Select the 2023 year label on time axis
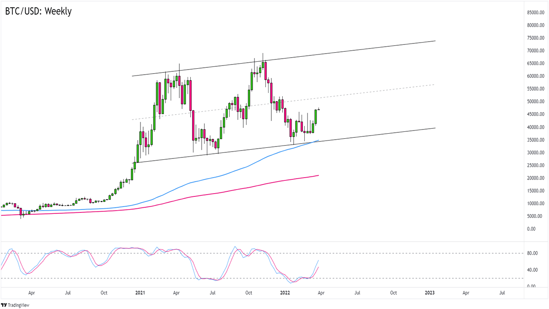 tap(430, 292)
